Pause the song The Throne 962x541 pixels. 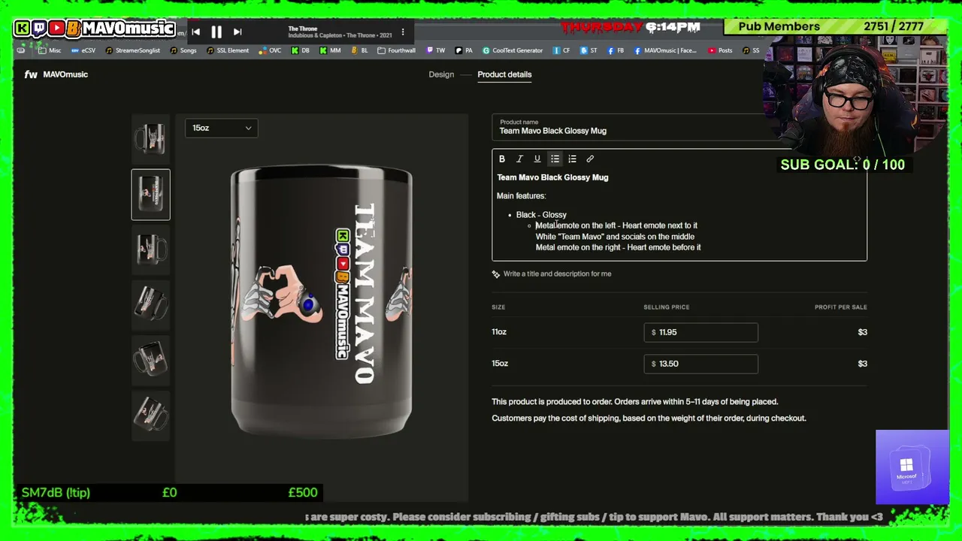click(216, 32)
